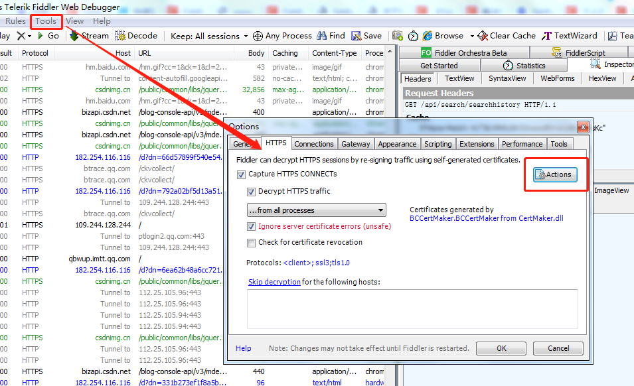Open the Tools menu
Screen dimensions: 634x386
coord(46,21)
